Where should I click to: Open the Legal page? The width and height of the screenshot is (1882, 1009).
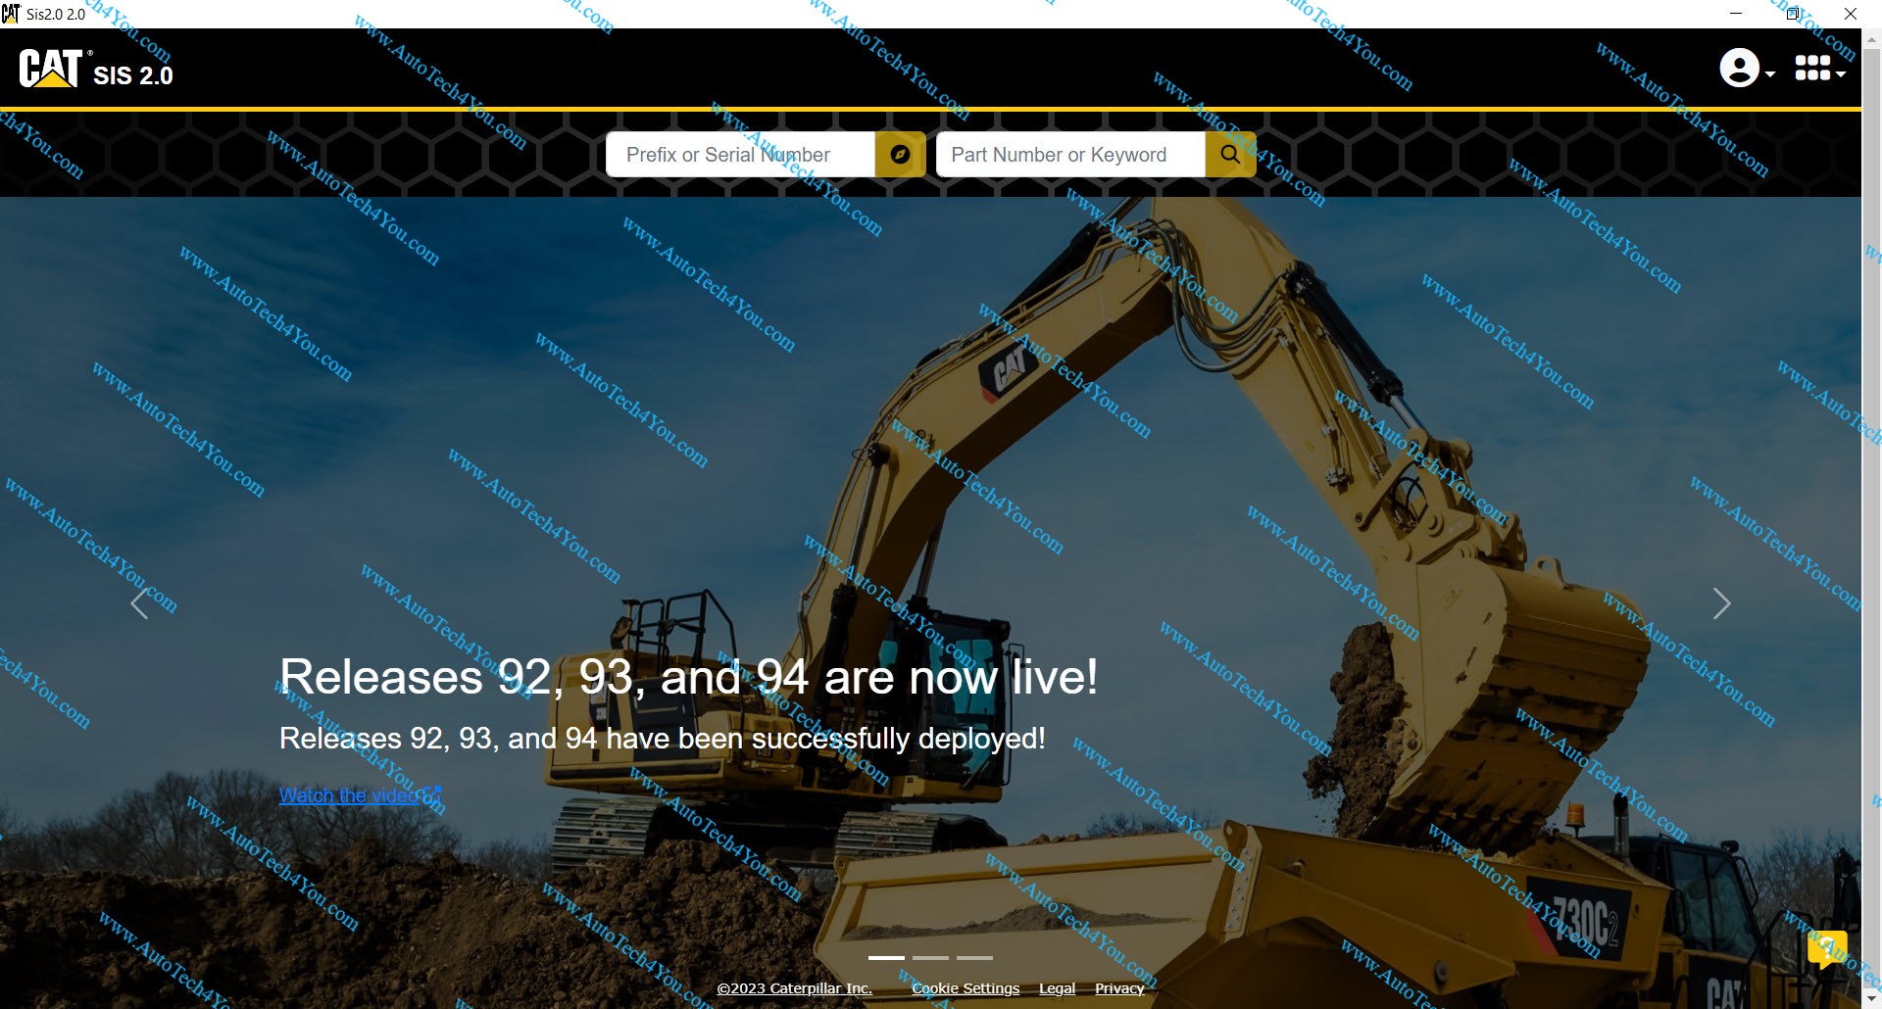[x=1057, y=988]
